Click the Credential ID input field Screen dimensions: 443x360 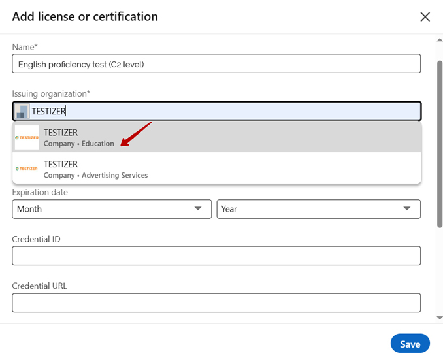pos(216,255)
